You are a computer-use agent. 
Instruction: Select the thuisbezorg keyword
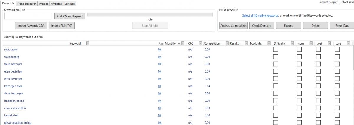point(12,57)
